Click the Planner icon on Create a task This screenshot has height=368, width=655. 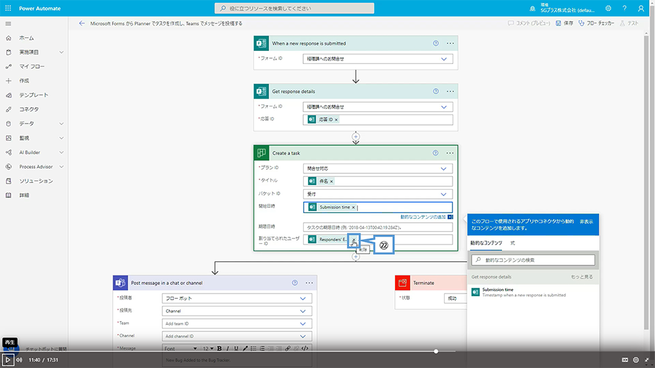tap(261, 153)
